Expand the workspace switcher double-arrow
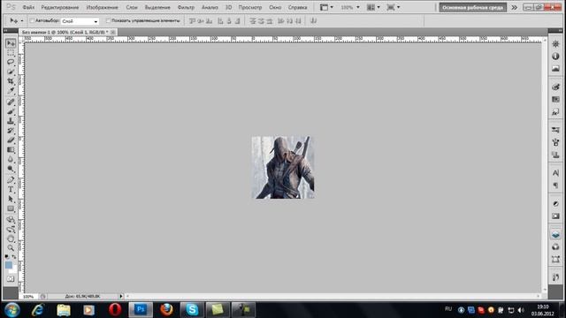The height and width of the screenshot is (318, 566). [514, 7]
